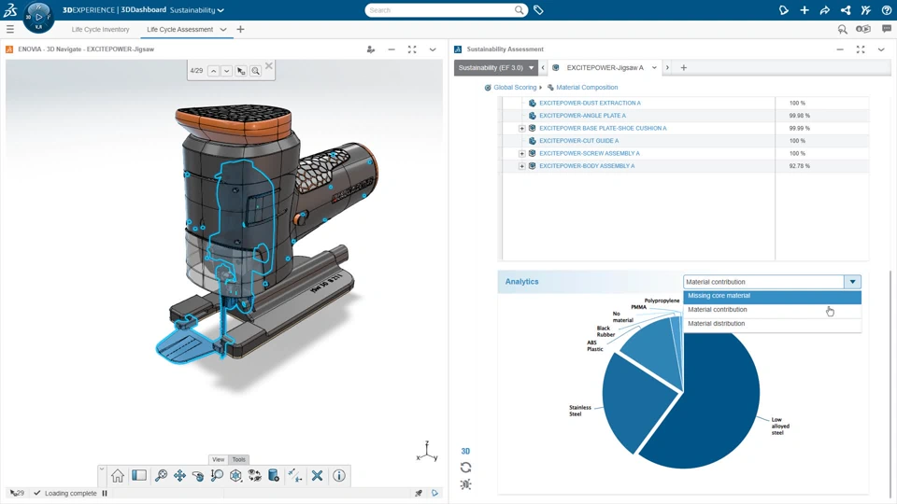Select the pan move arrows tool

click(x=179, y=475)
